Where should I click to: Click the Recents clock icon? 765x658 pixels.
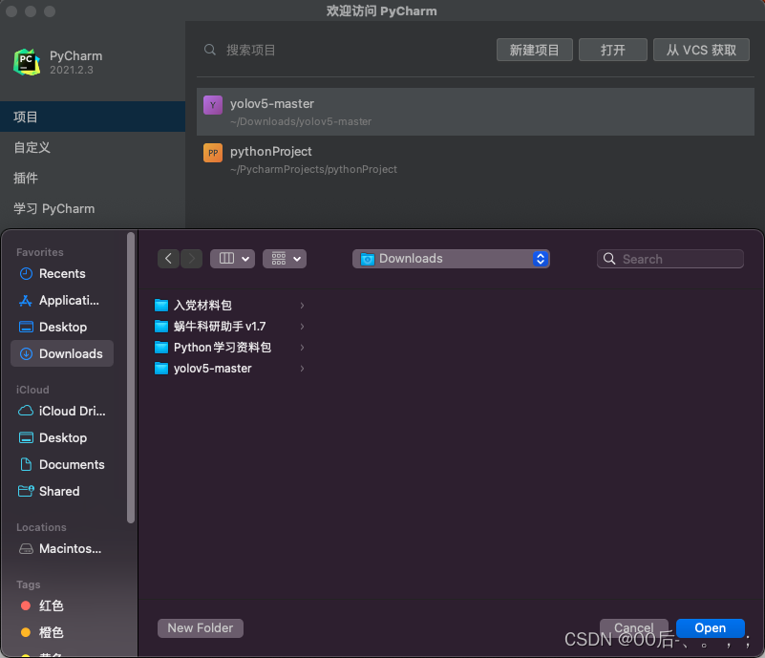pos(26,274)
